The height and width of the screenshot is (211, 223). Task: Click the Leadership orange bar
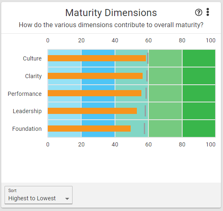pyautogui.click(x=92, y=111)
